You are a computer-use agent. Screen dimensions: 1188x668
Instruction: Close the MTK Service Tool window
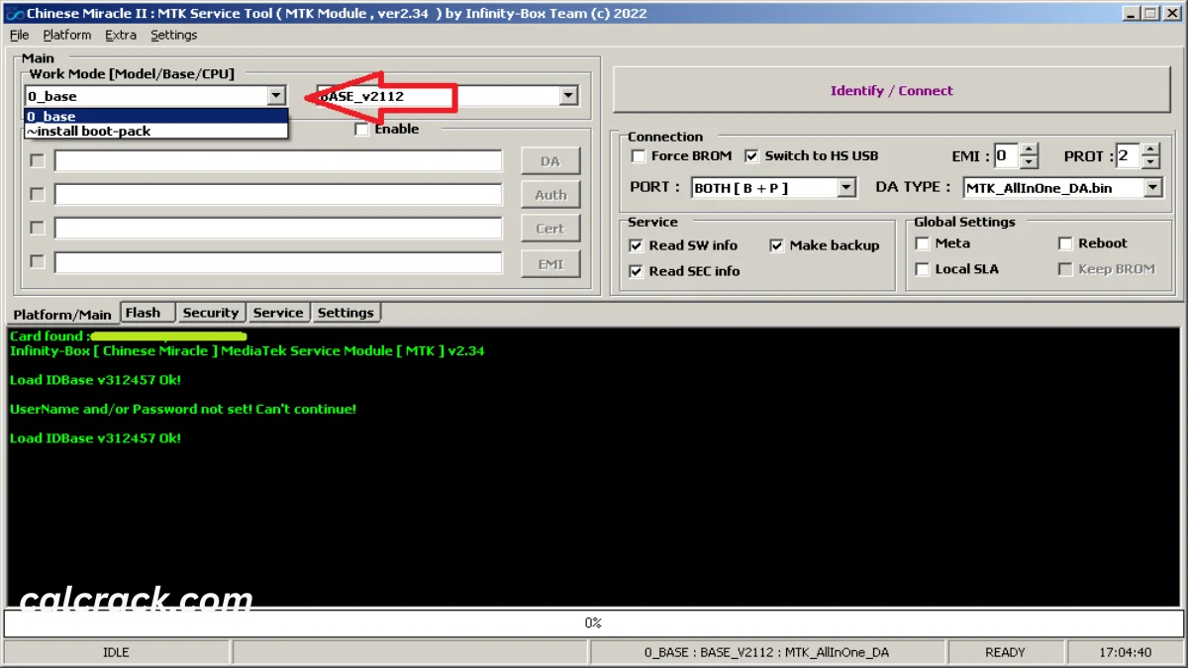(x=1170, y=13)
